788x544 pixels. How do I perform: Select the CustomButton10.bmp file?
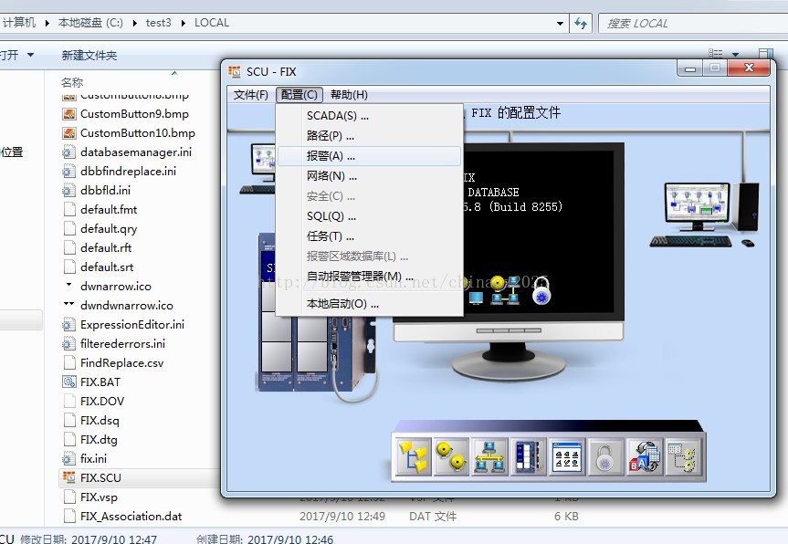(138, 133)
